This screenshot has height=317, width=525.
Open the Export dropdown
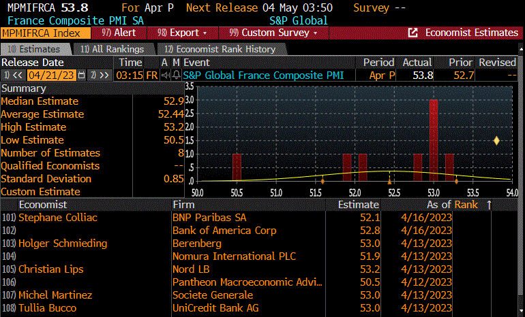183,33
